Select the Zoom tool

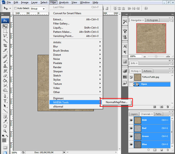(x=5, y=131)
